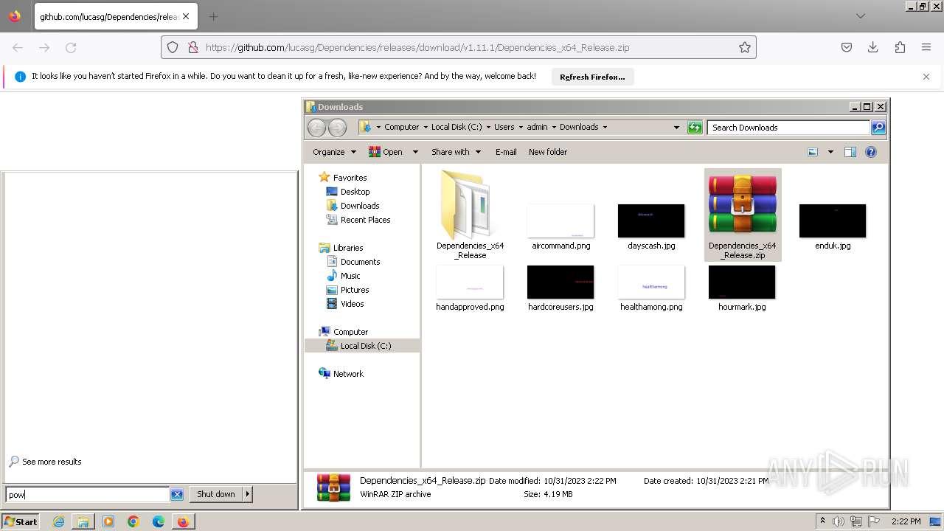Open Firefox downloads panel icon
944x531 pixels.
pyautogui.click(x=873, y=47)
